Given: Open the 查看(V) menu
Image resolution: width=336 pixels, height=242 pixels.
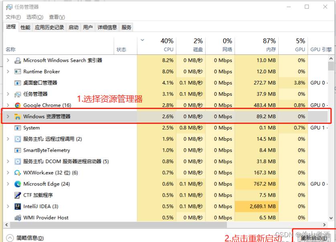Looking at the screenshot, I should click(57, 17).
